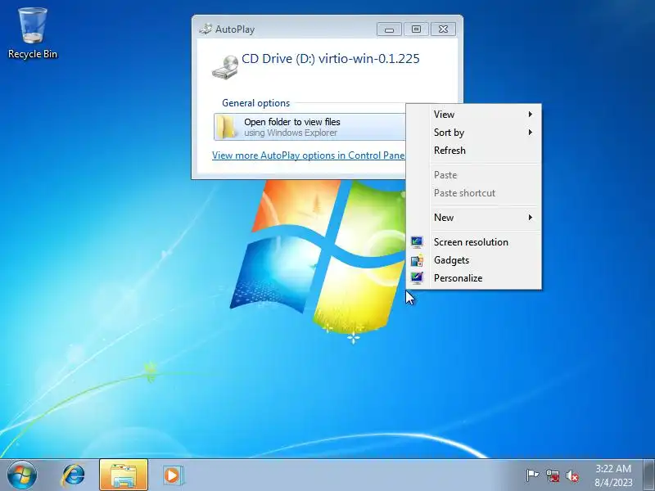Expand the View submenu arrow
Image resolution: width=655 pixels, height=491 pixels.
(x=530, y=114)
